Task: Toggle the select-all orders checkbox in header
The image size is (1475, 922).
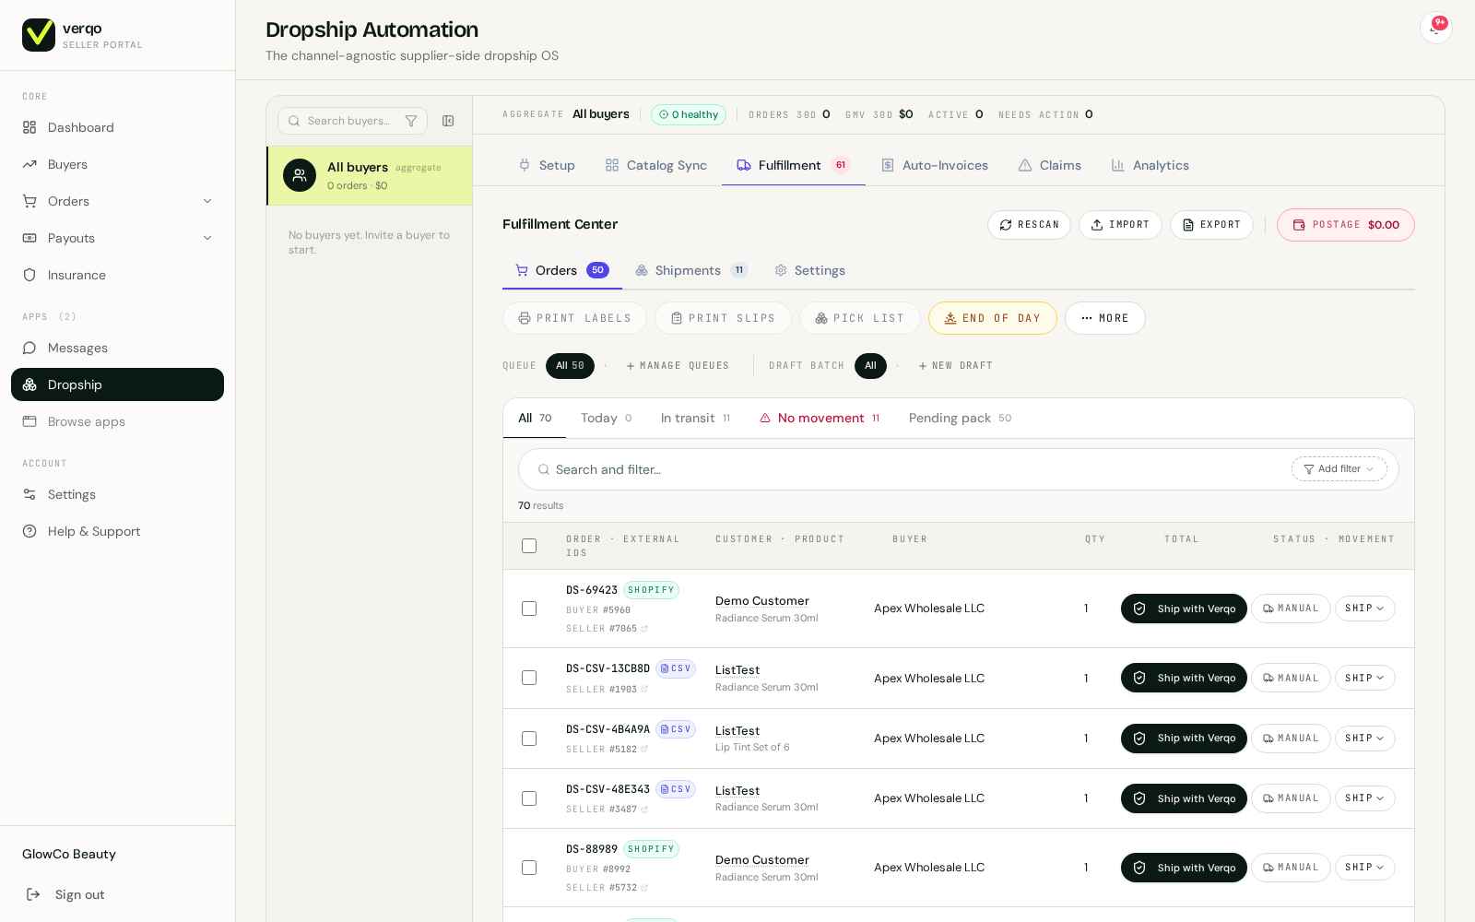Action: [x=529, y=546]
